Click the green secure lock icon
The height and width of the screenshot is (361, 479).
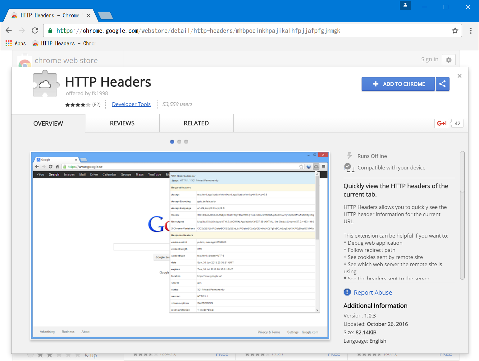[50, 30]
